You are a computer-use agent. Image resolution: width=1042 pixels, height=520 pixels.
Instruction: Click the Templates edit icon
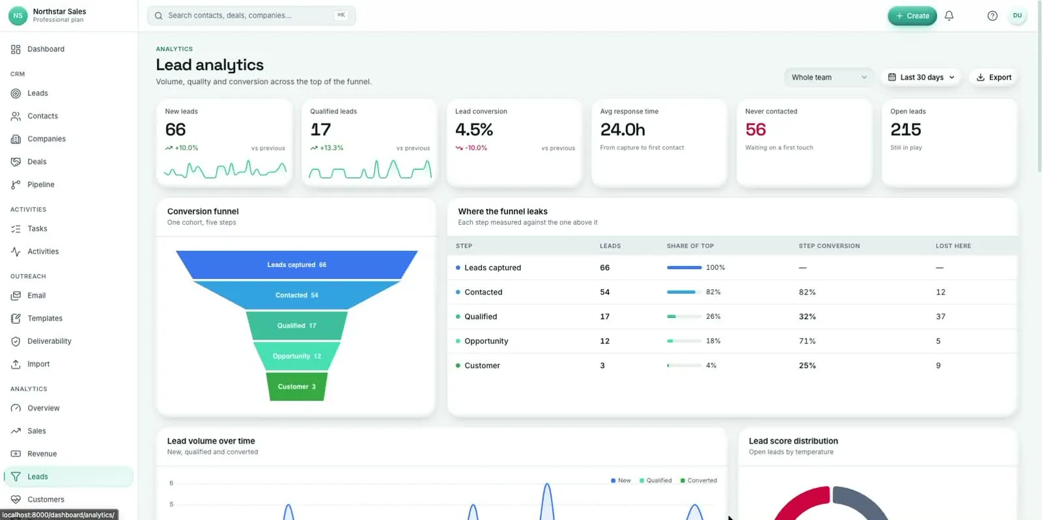[x=16, y=319]
